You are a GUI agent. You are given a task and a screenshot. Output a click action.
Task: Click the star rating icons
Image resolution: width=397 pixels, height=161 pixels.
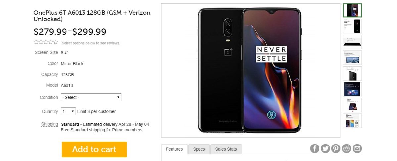click(x=46, y=42)
